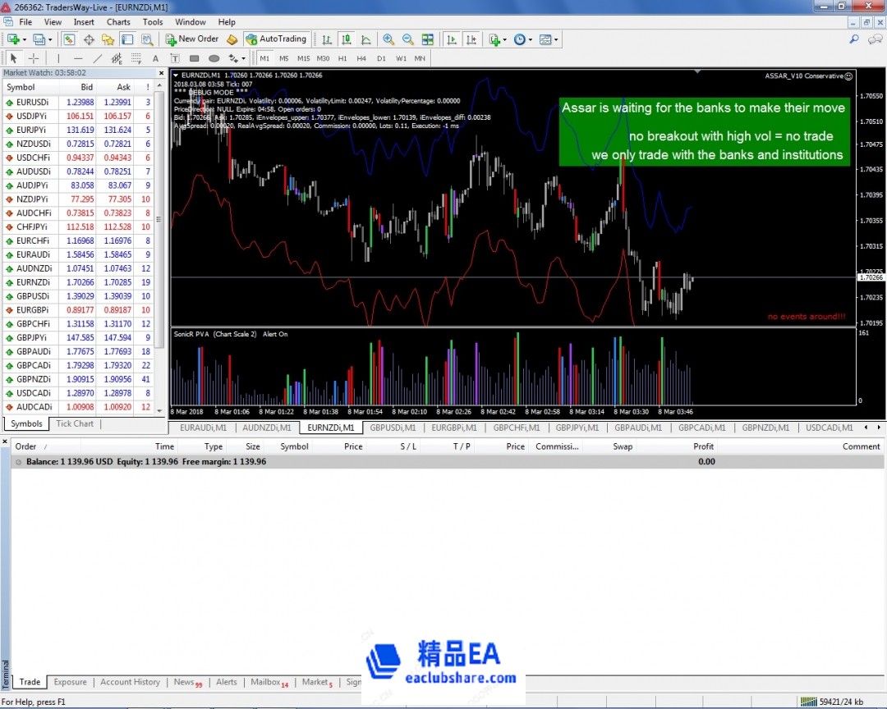The width and height of the screenshot is (887, 709).
Task: Select GBPNZDi row in Market Watch
Action: (x=78, y=379)
